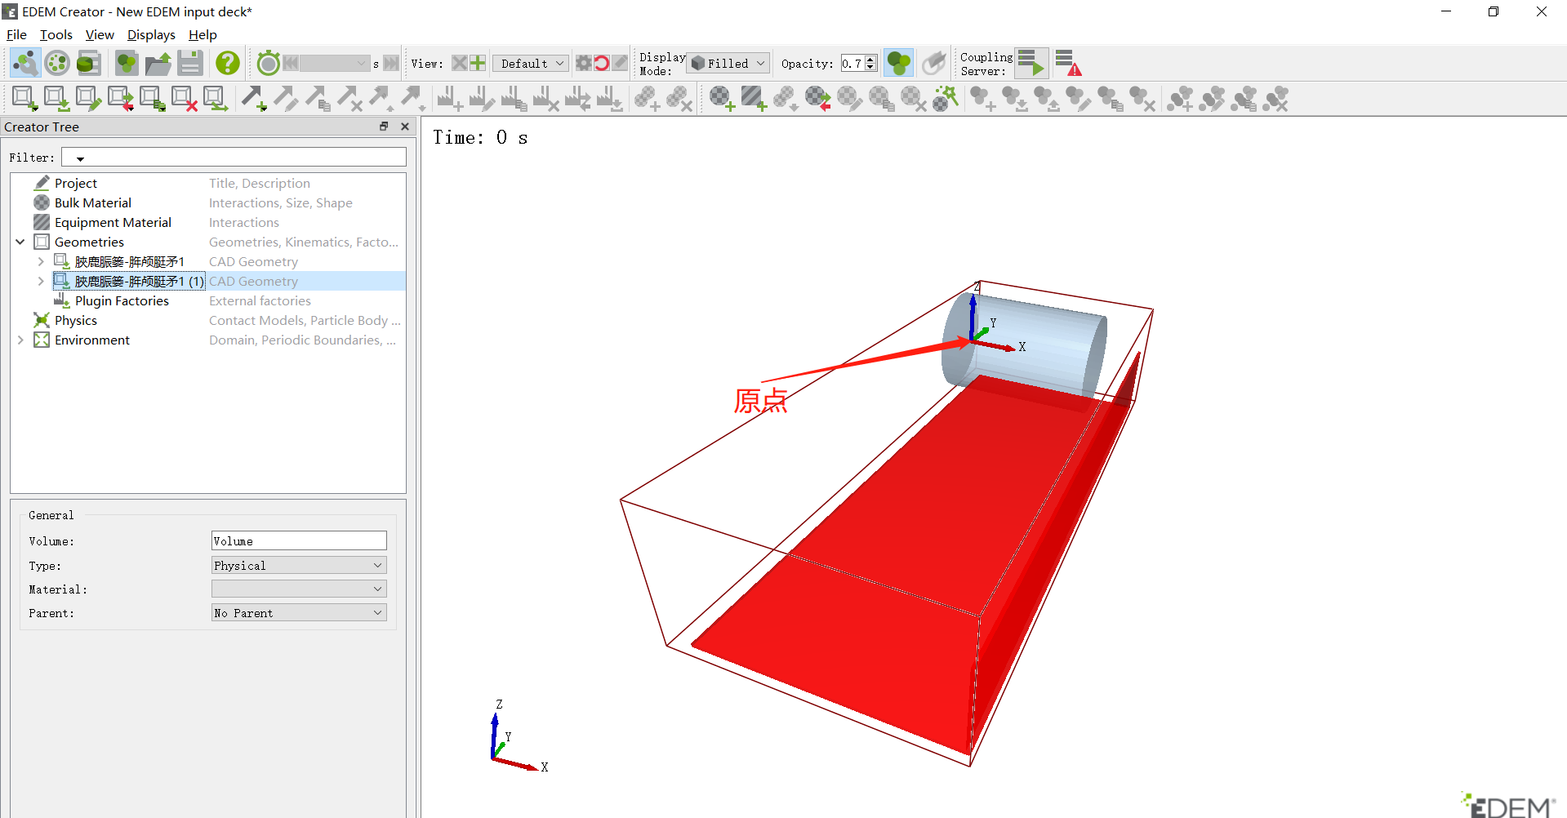The width and height of the screenshot is (1567, 818).
Task: Click the Volume name input field
Action: click(299, 541)
